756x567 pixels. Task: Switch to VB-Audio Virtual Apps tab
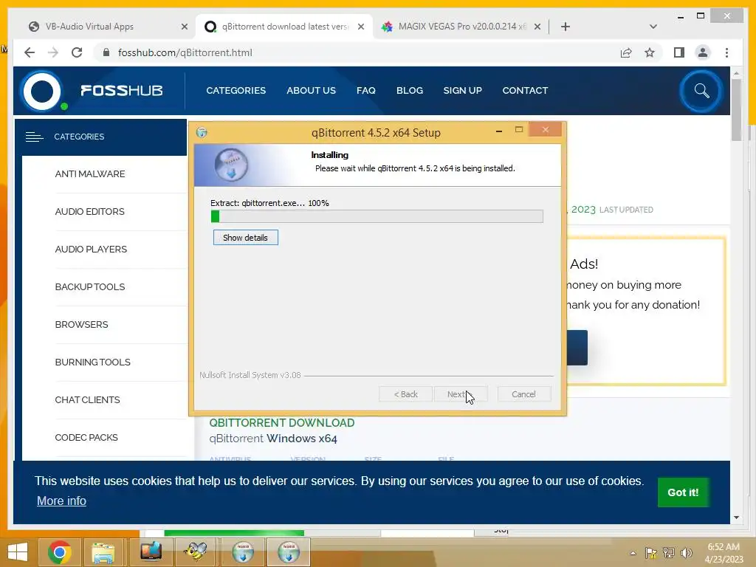[x=89, y=27]
